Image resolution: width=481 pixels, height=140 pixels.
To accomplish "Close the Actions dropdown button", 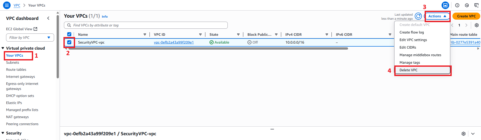I will coord(437,16).
